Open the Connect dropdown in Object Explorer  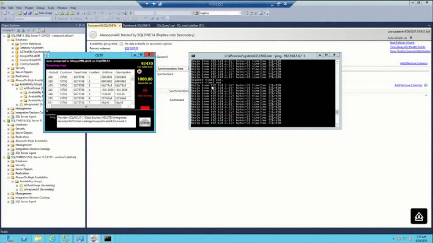(x=8, y=30)
